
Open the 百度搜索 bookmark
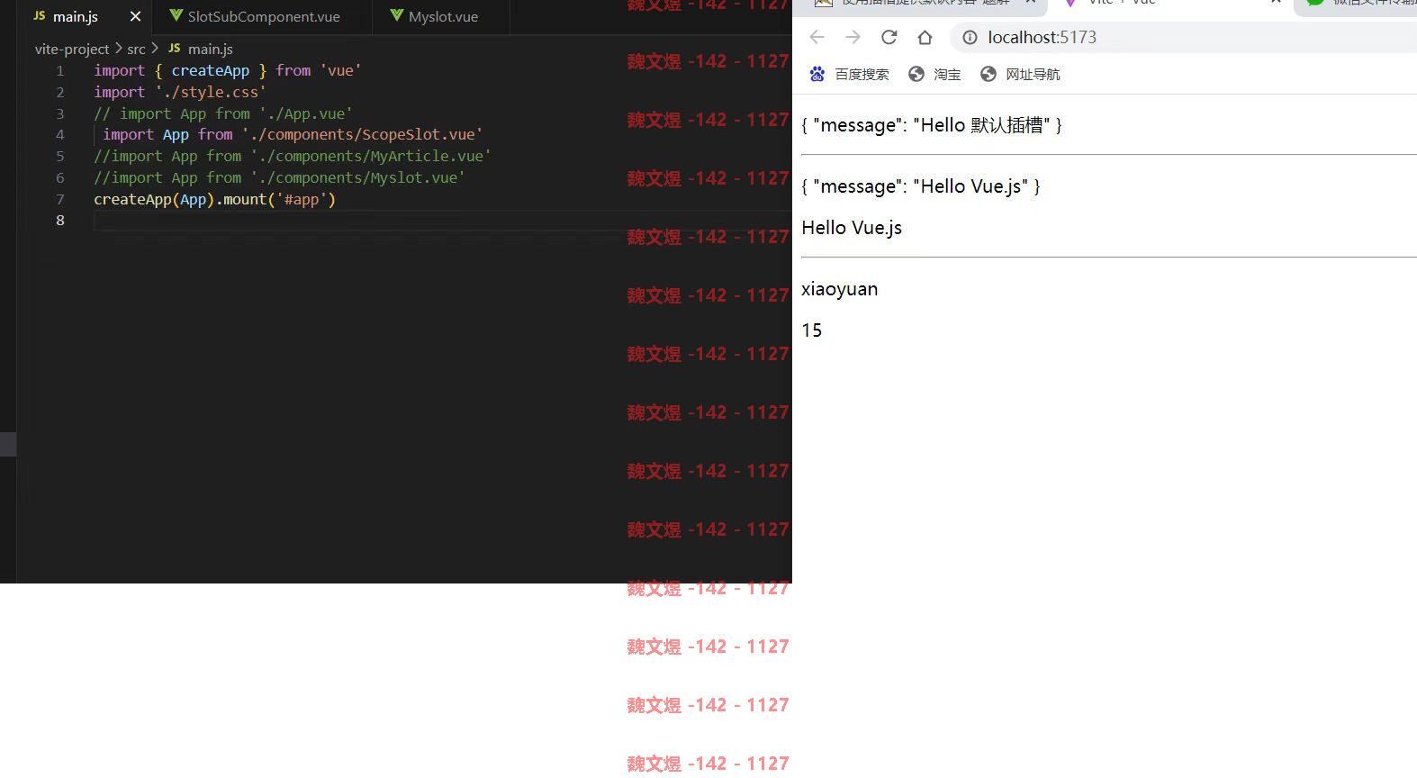(849, 74)
